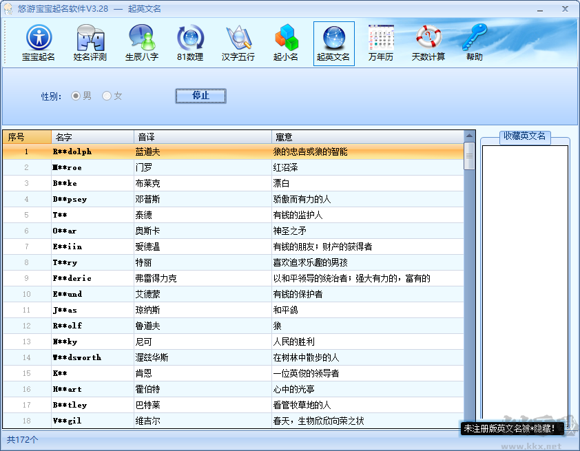Screen dimensions: 580x451
Task: Open the 宝宝起名 baby naming tool
Action: tap(39, 43)
